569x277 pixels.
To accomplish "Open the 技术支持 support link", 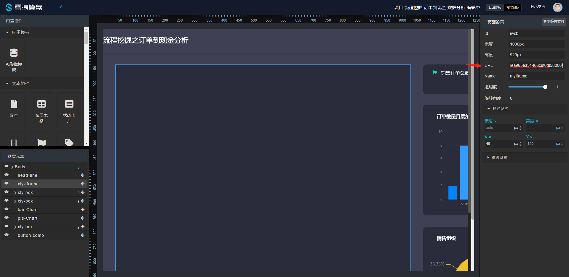I will tap(538, 7).
